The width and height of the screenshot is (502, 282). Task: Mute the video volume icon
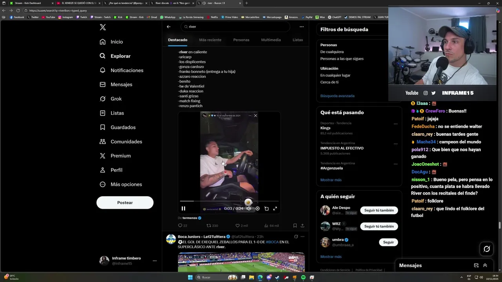(249, 209)
